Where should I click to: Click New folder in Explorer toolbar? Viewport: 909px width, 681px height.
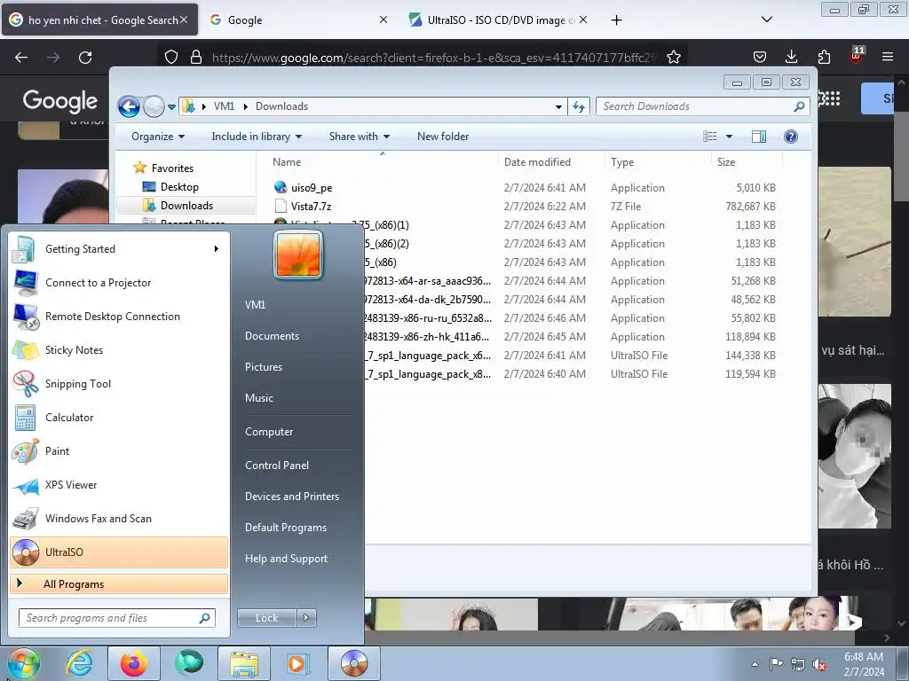point(443,137)
